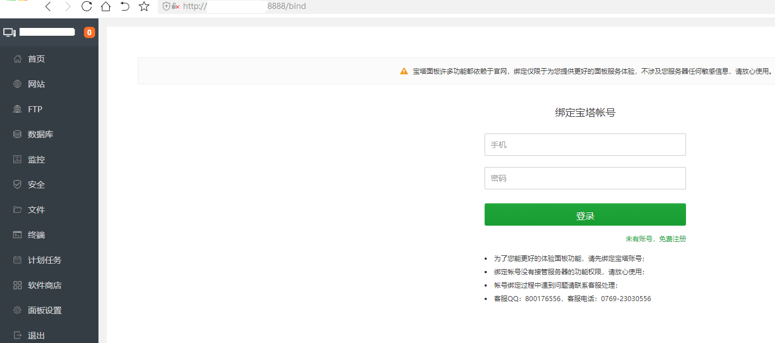Viewport: 775px width, 343px height.
Task: Click the home icon beside 首页
Action: (17, 59)
